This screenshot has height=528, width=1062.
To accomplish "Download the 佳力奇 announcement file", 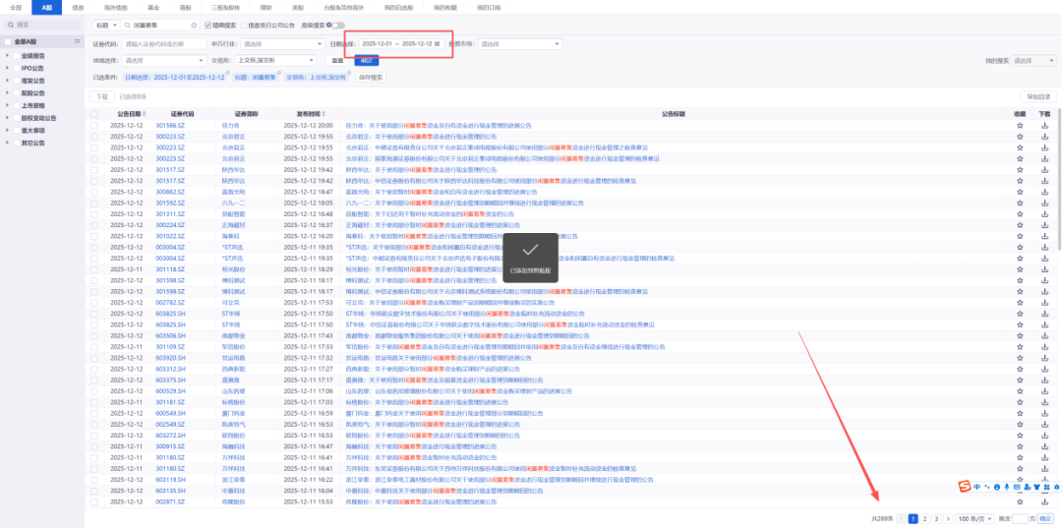I will pyautogui.click(x=1043, y=125).
